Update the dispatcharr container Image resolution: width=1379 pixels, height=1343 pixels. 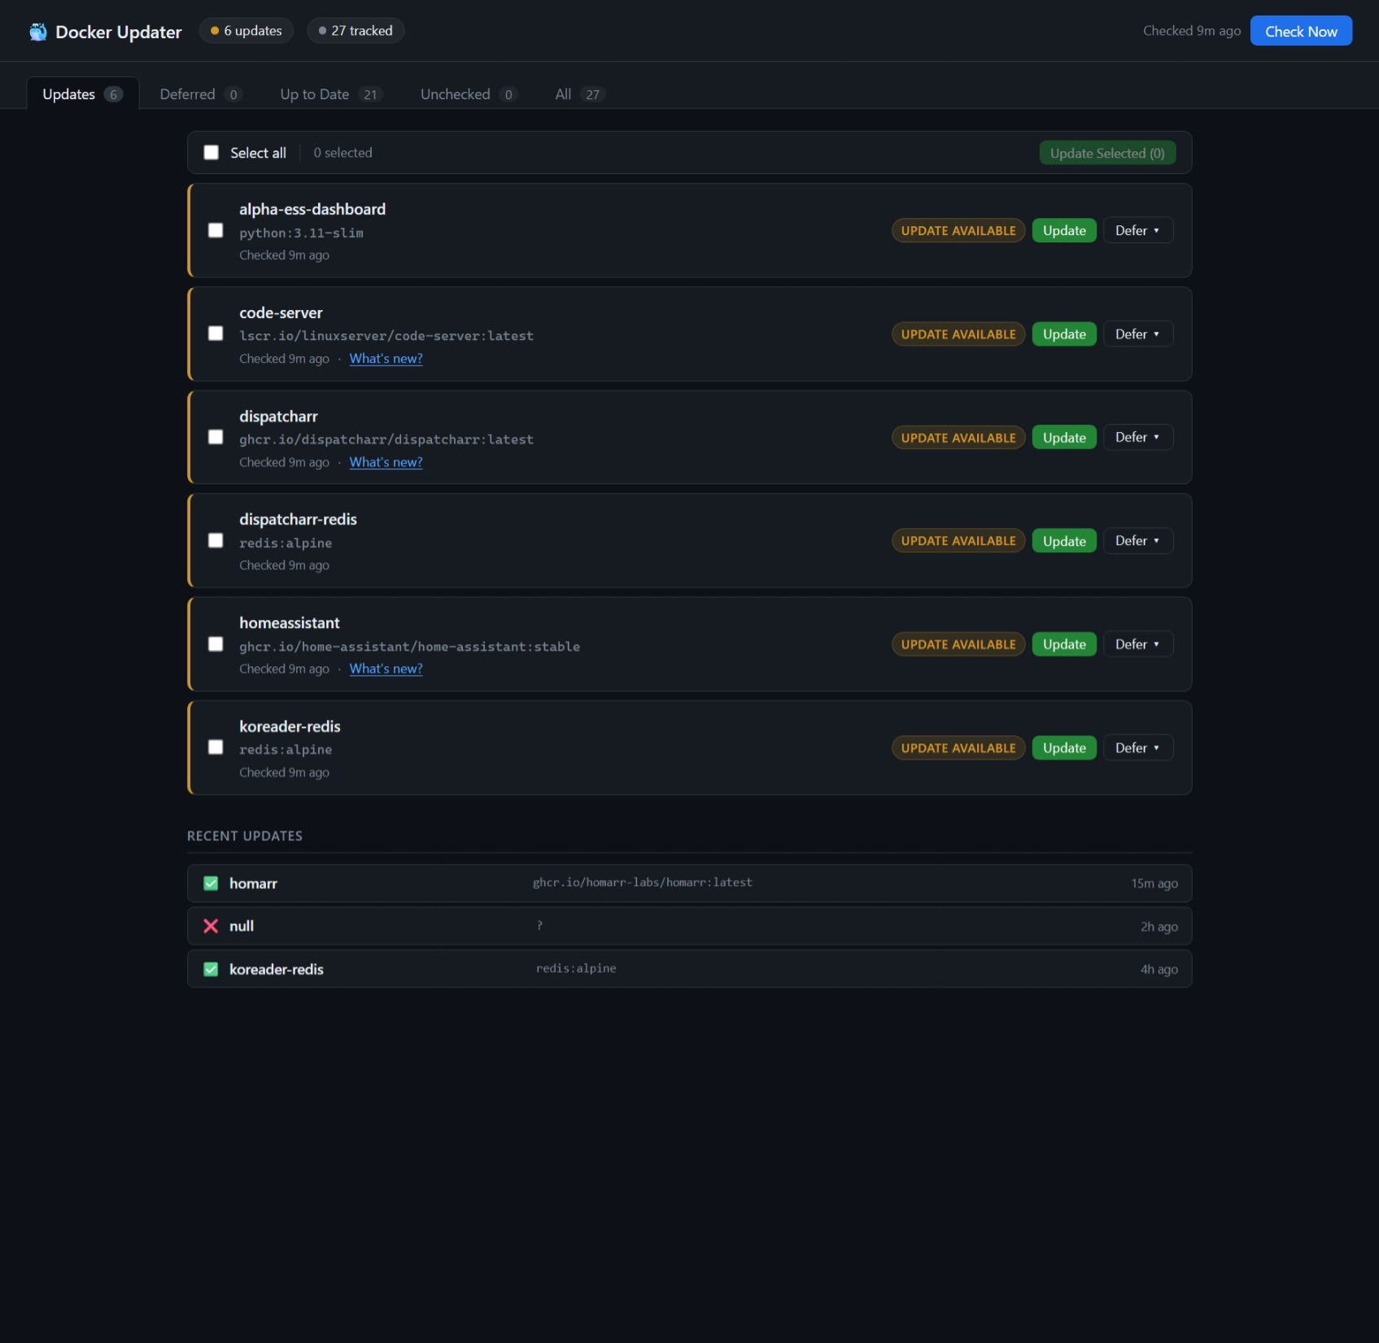(1064, 437)
